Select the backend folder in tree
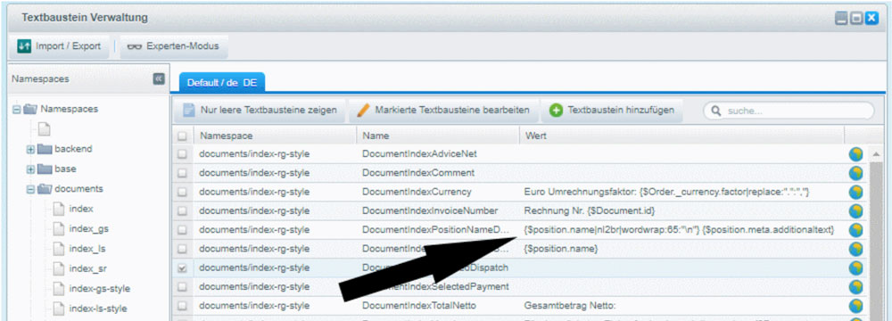892x321 pixels. (65, 149)
